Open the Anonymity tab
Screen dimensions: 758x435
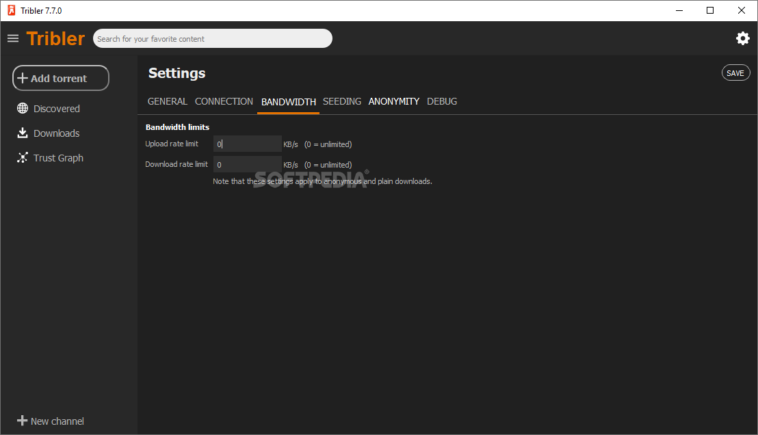pyautogui.click(x=393, y=101)
